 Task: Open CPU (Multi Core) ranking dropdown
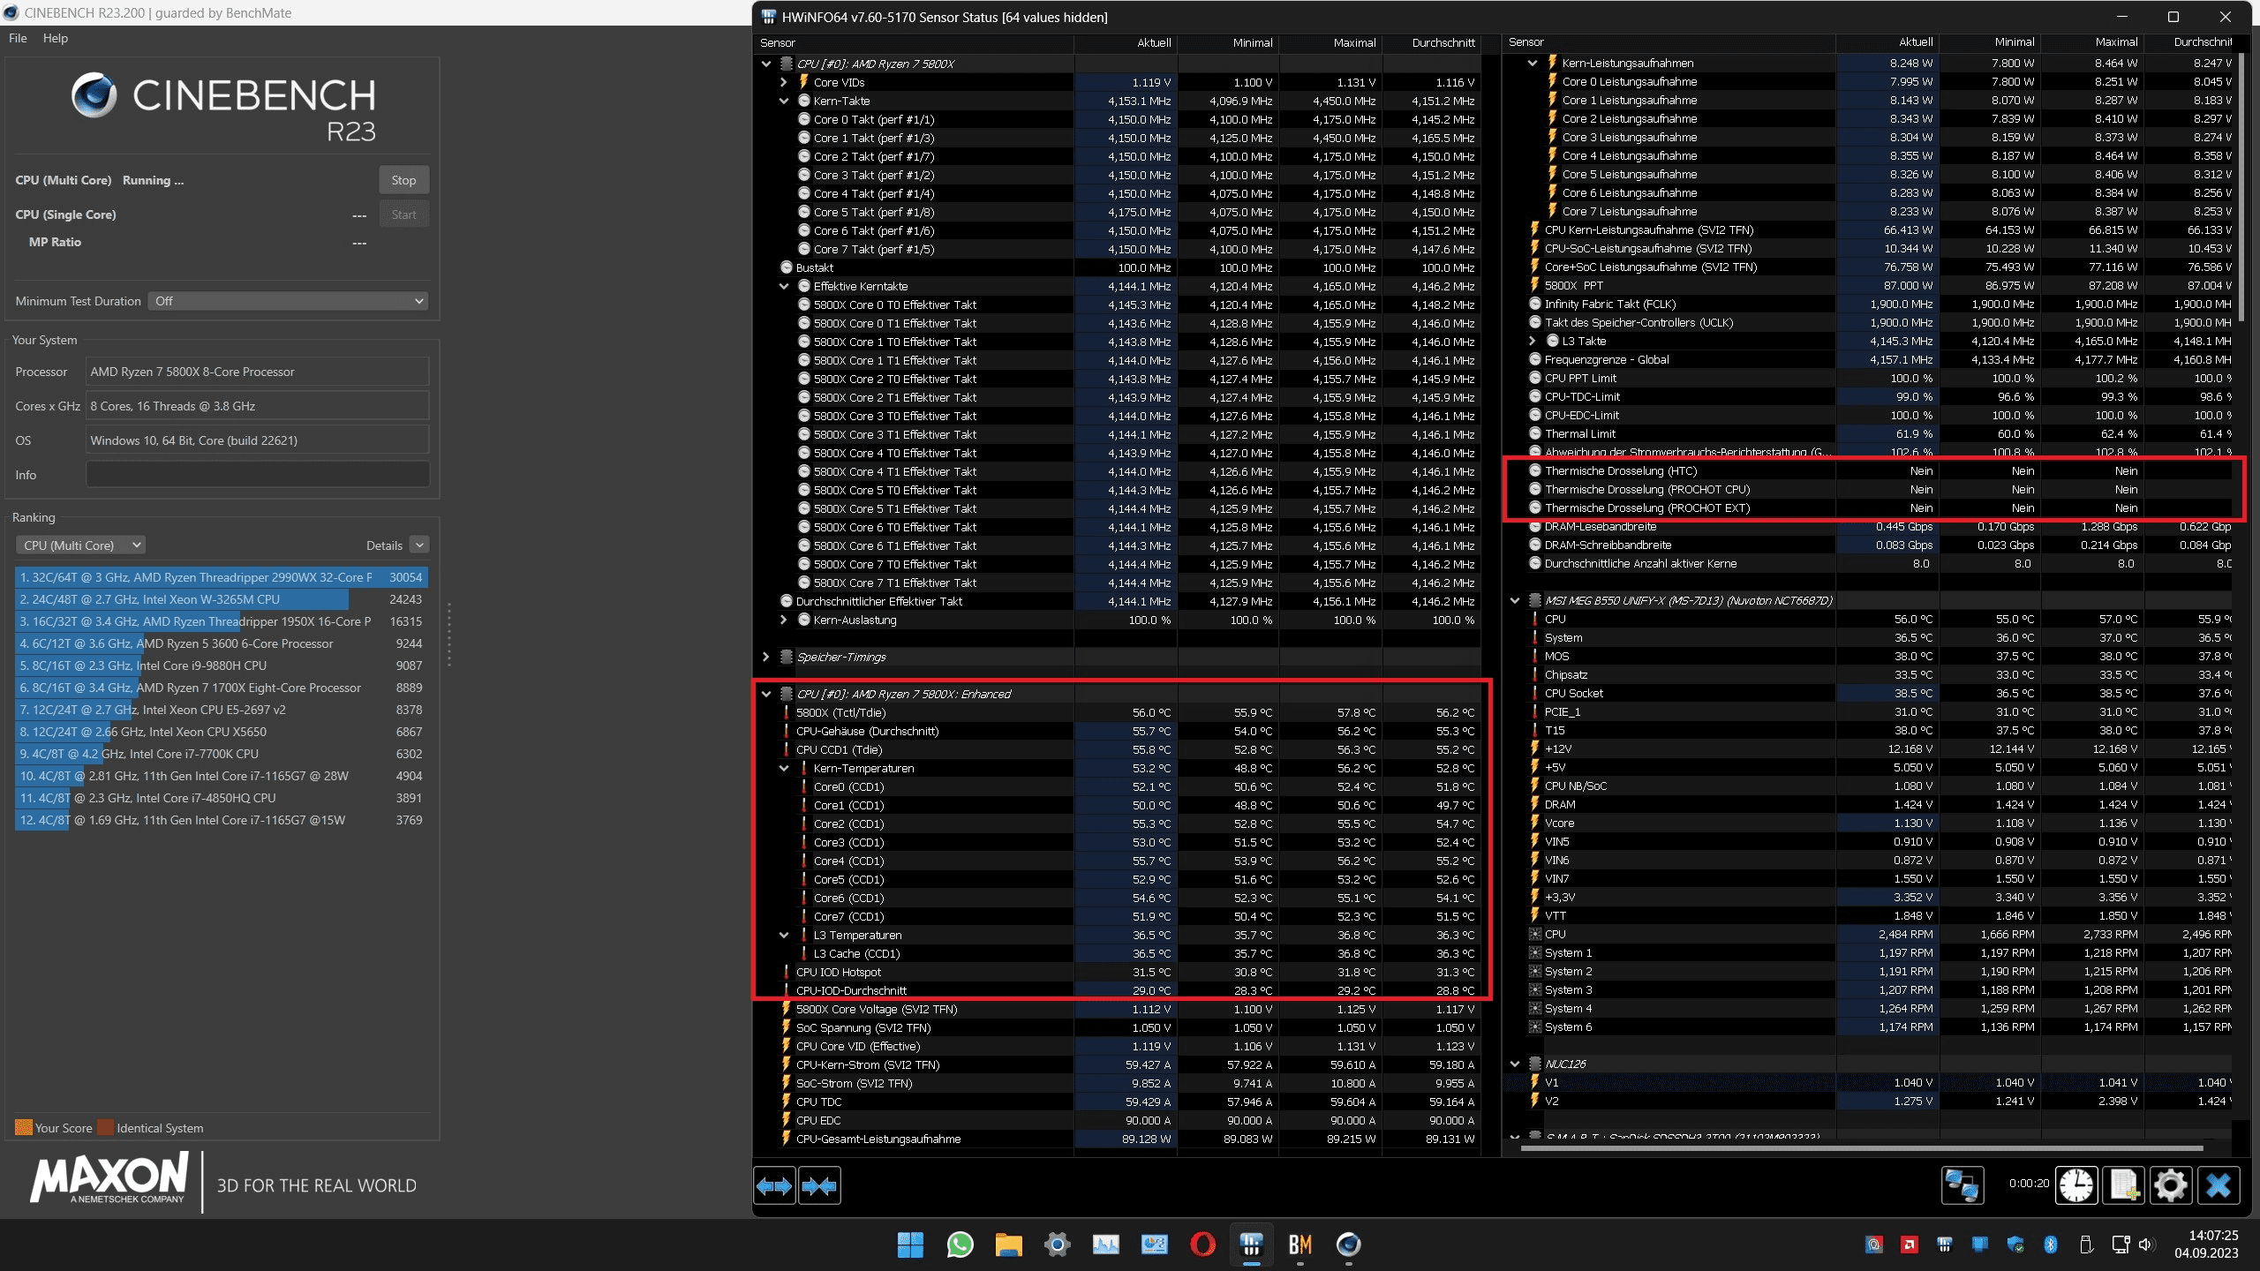[x=80, y=545]
